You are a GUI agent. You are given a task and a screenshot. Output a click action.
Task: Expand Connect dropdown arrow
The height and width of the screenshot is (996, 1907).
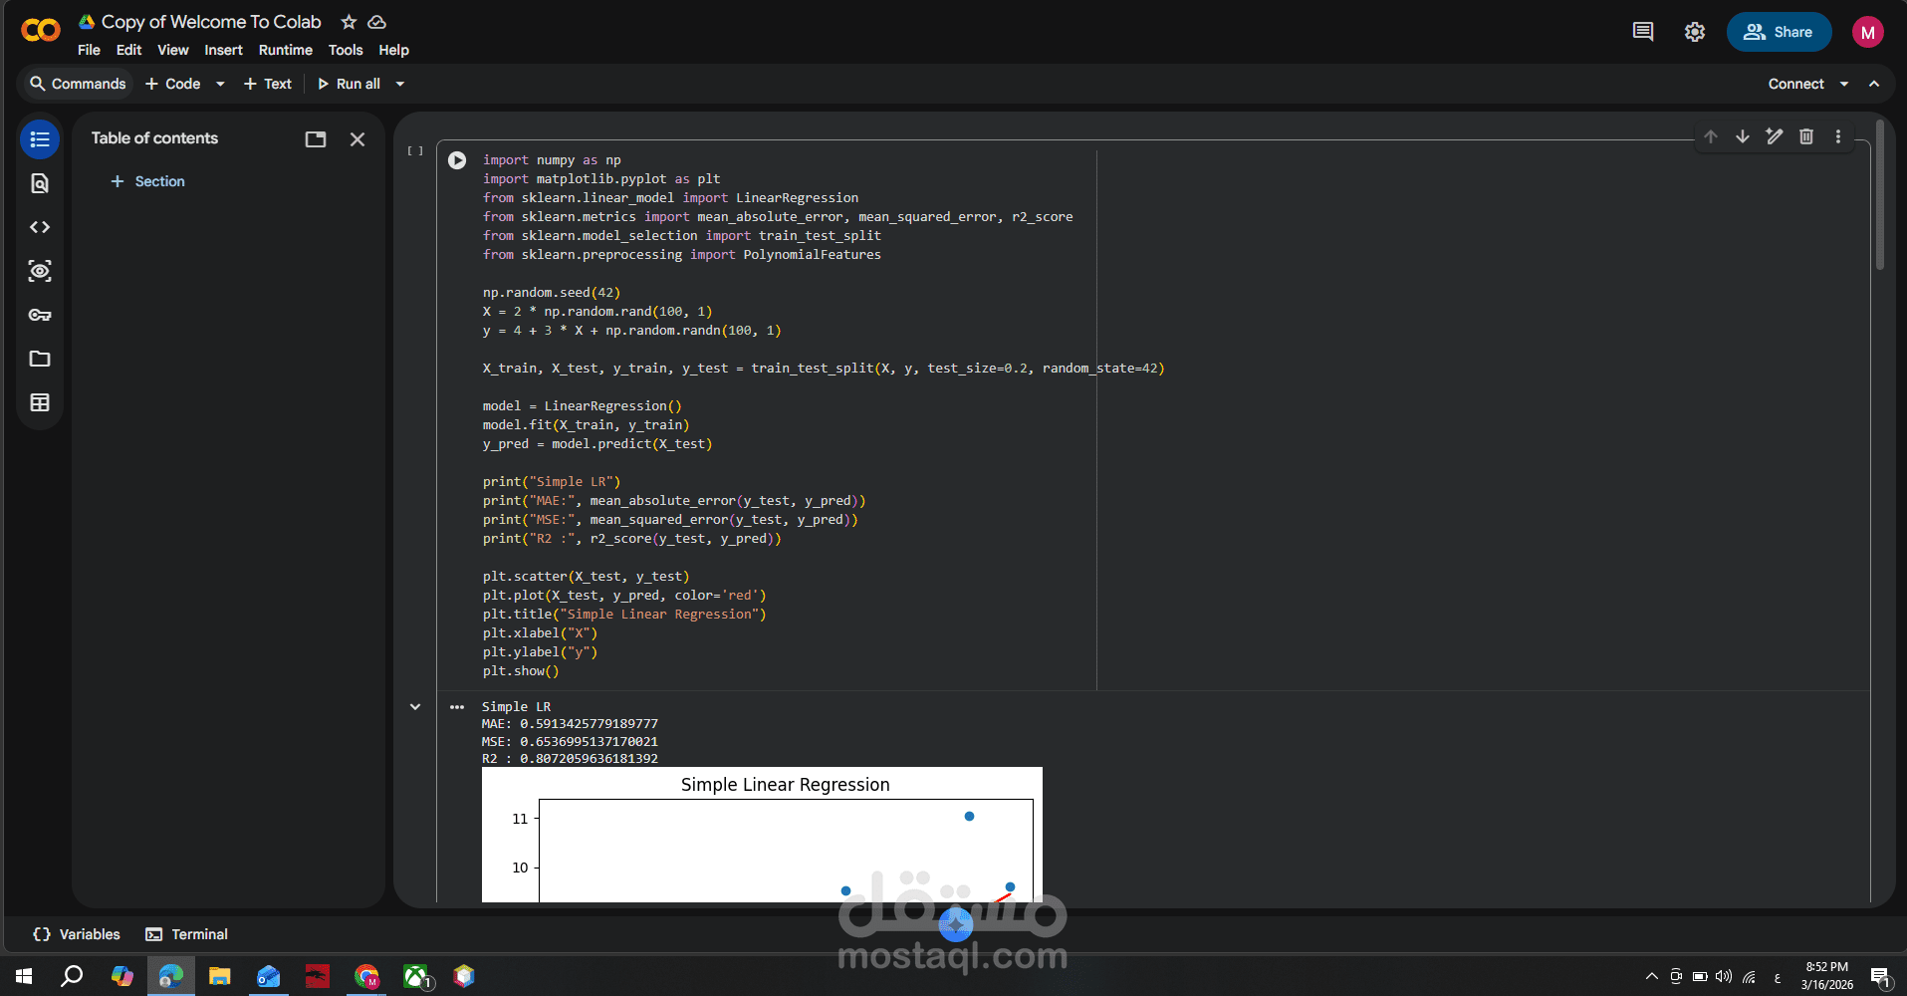click(1844, 84)
